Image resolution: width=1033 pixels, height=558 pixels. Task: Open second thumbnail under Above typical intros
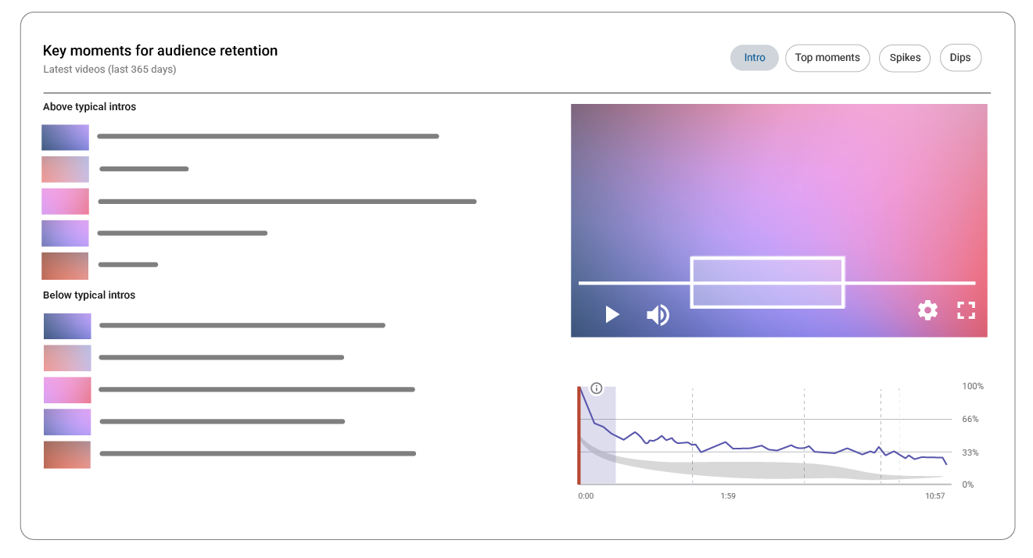click(65, 169)
